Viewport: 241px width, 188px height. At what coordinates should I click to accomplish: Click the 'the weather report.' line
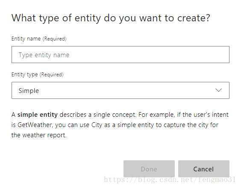39,135
